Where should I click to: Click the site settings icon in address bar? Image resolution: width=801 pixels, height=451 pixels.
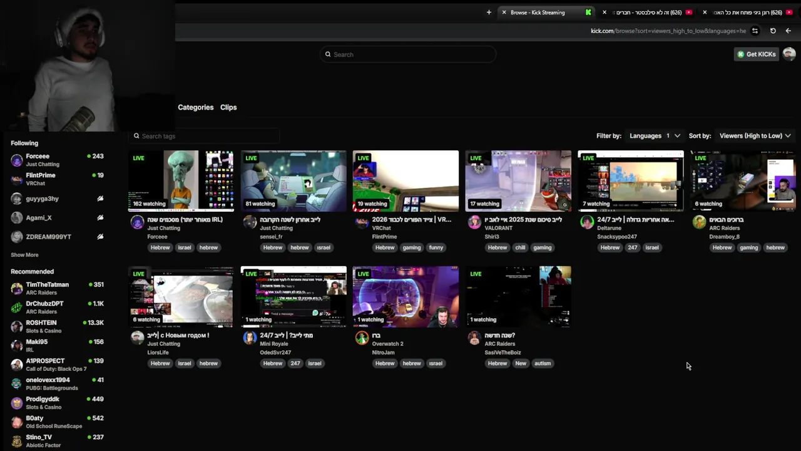[755, 31]
